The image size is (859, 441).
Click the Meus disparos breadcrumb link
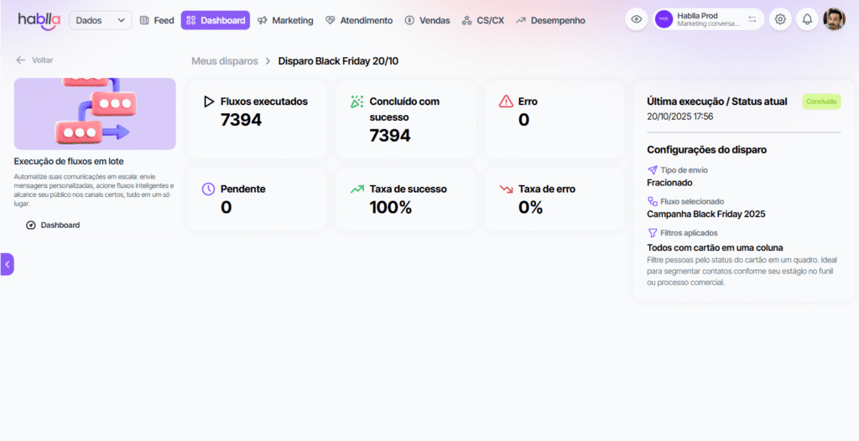click(x=225, y=61)
